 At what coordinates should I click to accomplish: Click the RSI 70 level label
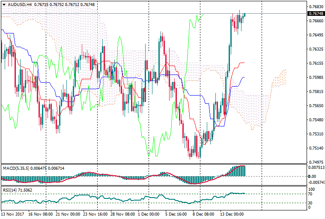coord(311,194)
